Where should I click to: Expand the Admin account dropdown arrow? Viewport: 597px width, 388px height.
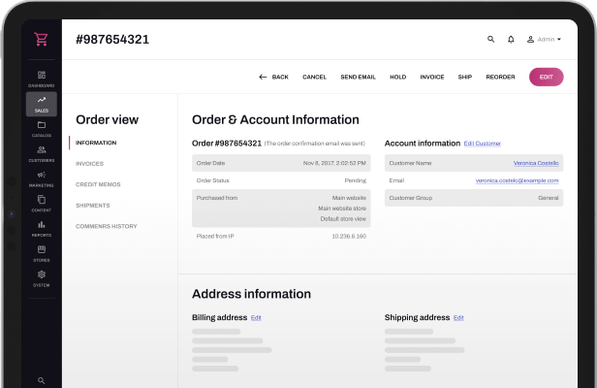click(x=559, y=39)
